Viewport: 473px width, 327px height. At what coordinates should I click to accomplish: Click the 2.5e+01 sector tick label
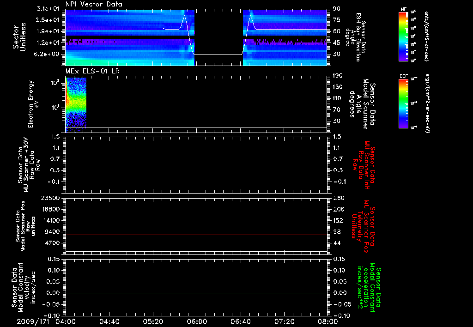coord(48,20)
